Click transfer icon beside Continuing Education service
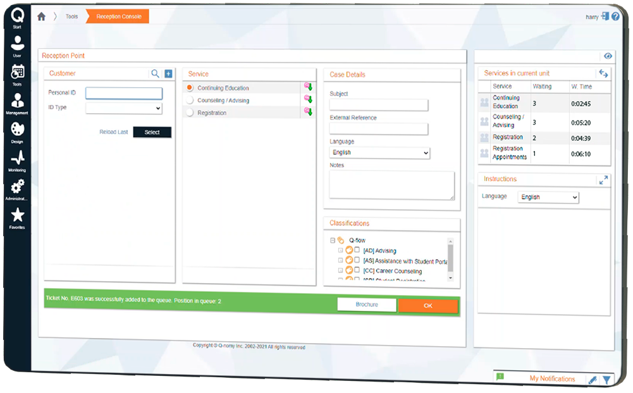 point(308,87)
